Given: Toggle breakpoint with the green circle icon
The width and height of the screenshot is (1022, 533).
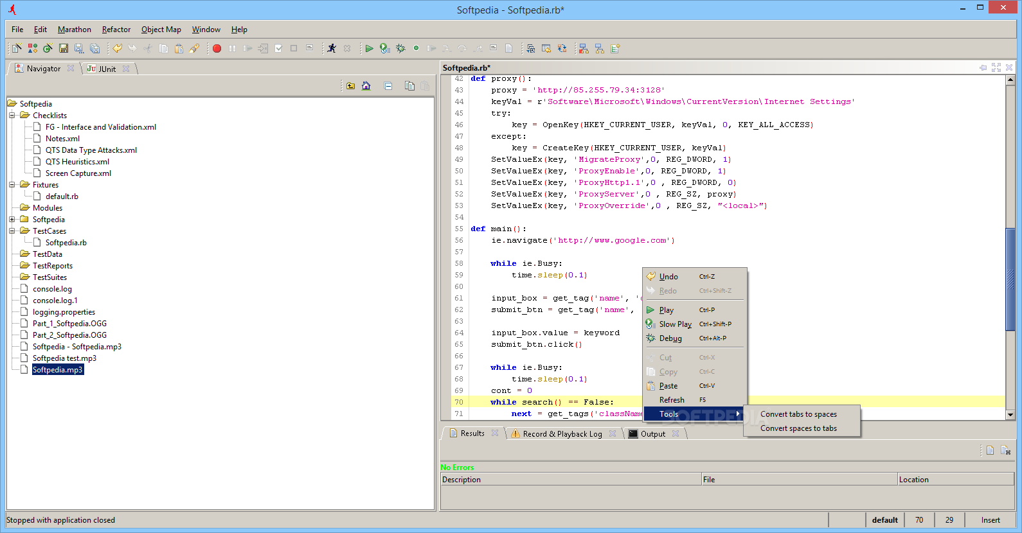Looking at the screenshot, I should 416,48.
